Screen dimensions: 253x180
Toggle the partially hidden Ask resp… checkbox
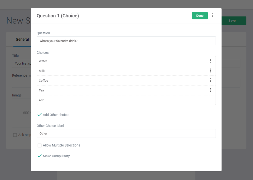click(15, 135)
